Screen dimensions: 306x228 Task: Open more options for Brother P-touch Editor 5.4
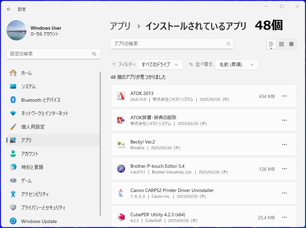pyautogui.click(x=284, y=169)
